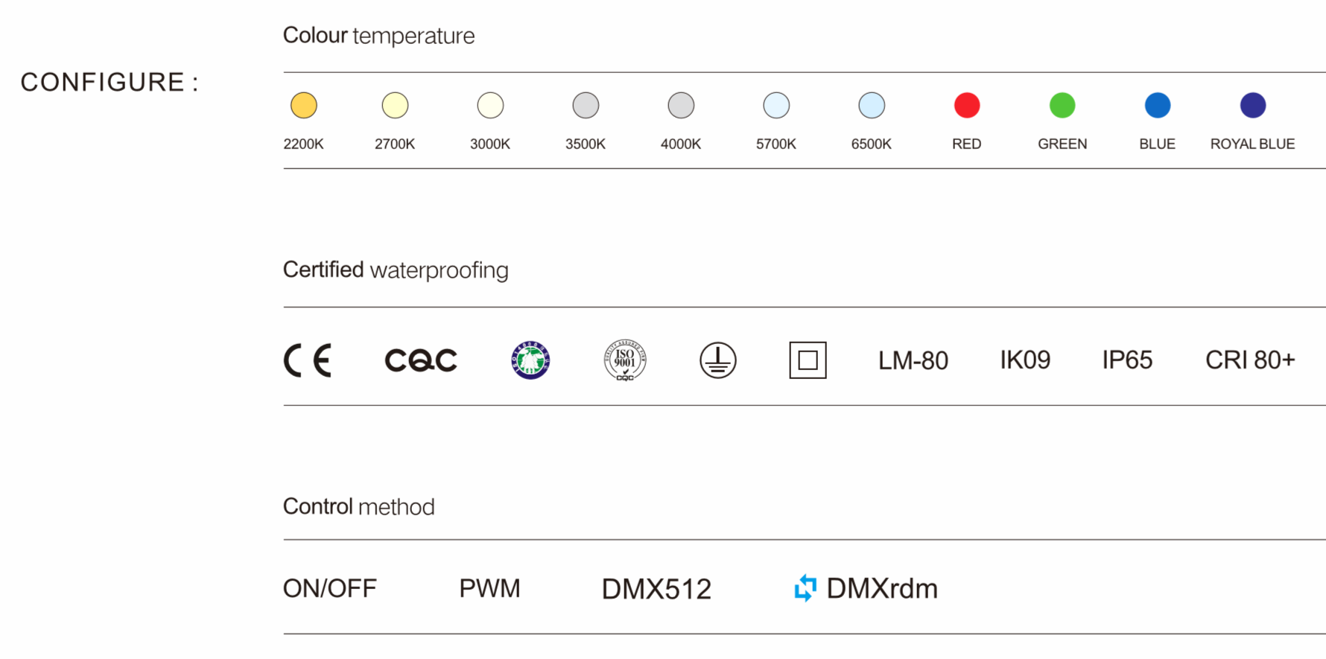Click the ISO 9001 badge icon
This screenshot has height=659, width=1326.
(624, 360)
